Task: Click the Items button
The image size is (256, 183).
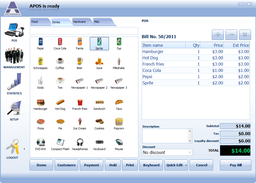Action: tap(41, 165)
